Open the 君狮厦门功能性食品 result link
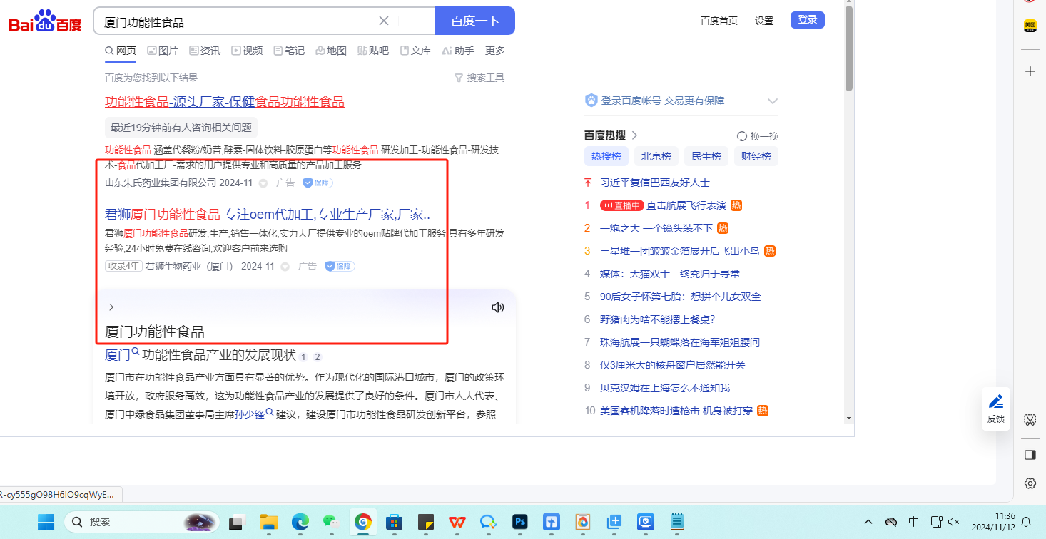The width and height of the screenshot is (1046, 539). pyautogui.click(x=267, y=214)
